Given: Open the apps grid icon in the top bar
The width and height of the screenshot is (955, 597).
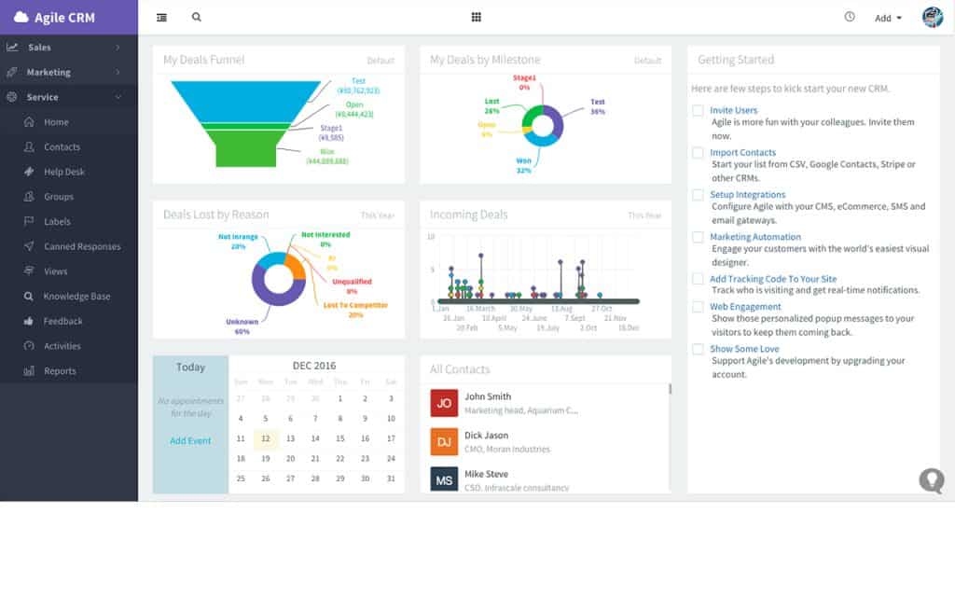Looking at the screenshot, I should 477,17.
